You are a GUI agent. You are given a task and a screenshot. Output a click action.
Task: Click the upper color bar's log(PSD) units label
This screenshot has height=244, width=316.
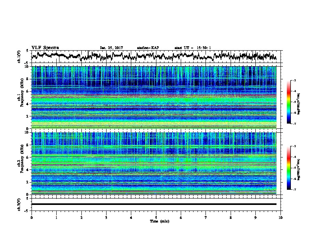pos(299,104)
